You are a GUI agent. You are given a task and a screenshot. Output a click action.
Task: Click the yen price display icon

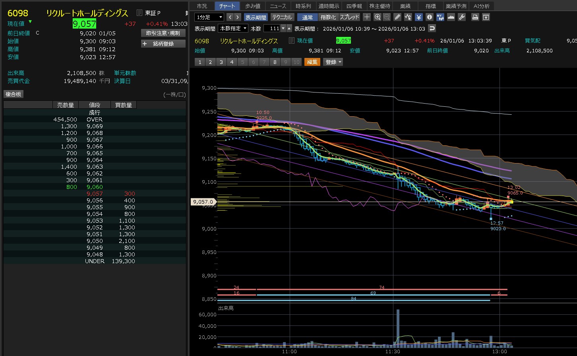pyautogui.click(x=418, y=17)
